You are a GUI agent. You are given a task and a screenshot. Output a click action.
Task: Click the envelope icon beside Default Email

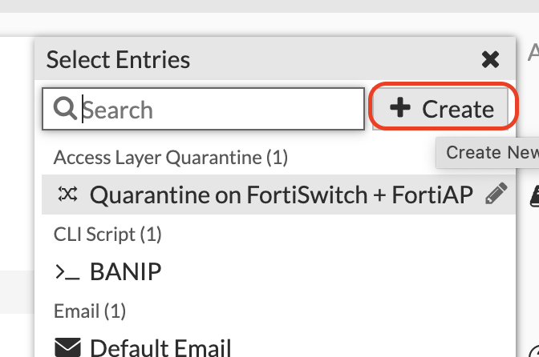pos(67,347)
